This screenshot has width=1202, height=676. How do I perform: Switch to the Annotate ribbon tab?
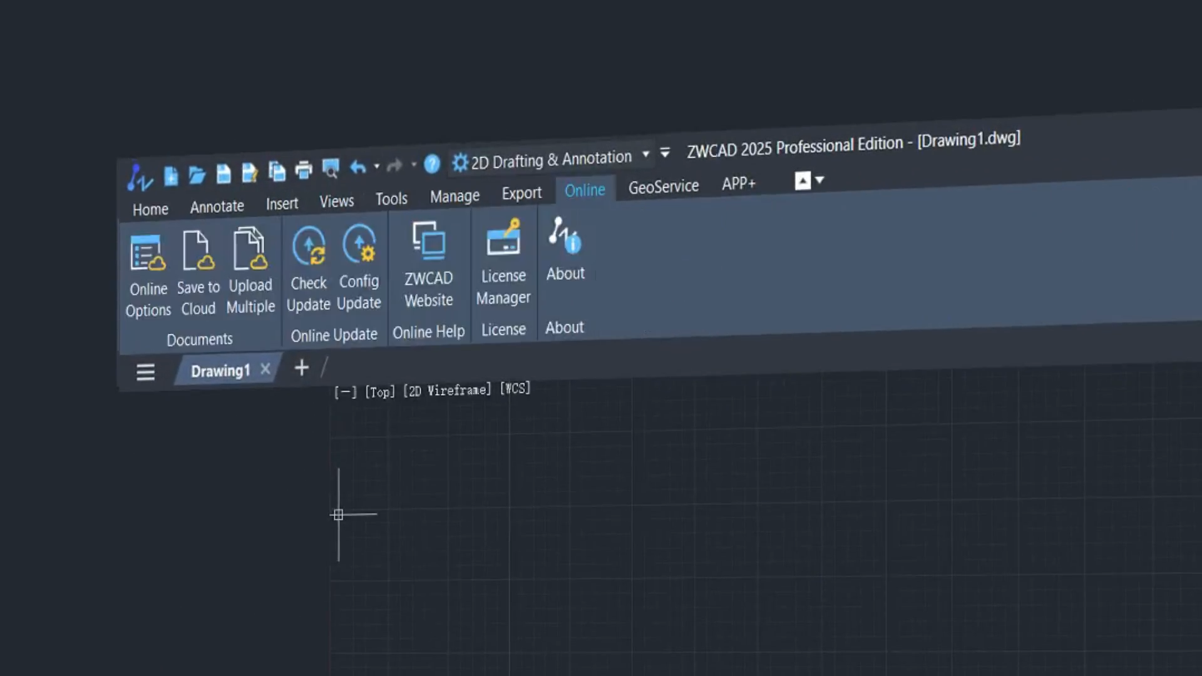(x=217, y=207)
